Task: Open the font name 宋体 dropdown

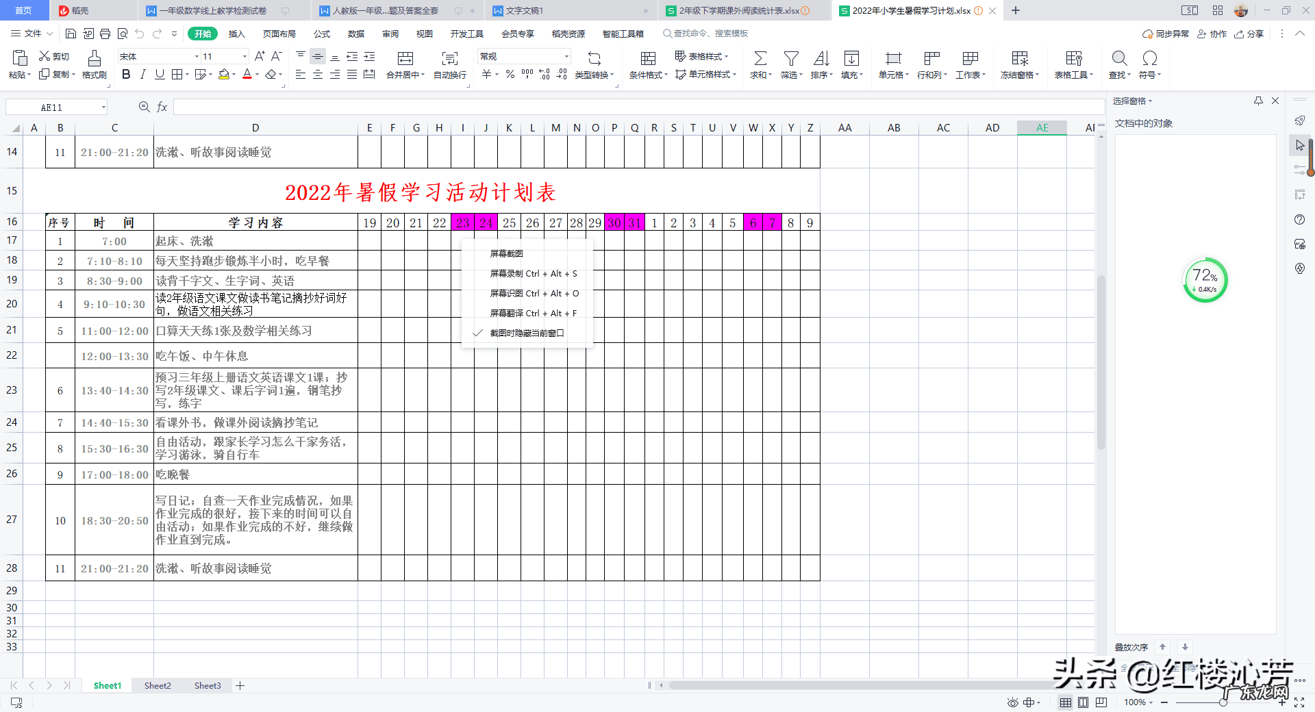Action: tap(197, 57)
